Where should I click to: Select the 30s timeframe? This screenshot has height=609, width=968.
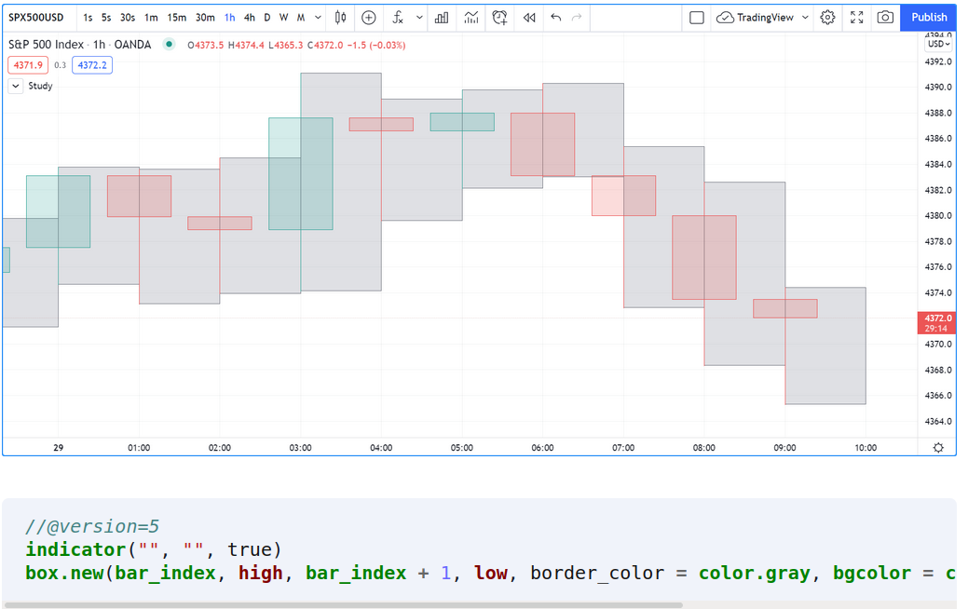coord(128,18)
